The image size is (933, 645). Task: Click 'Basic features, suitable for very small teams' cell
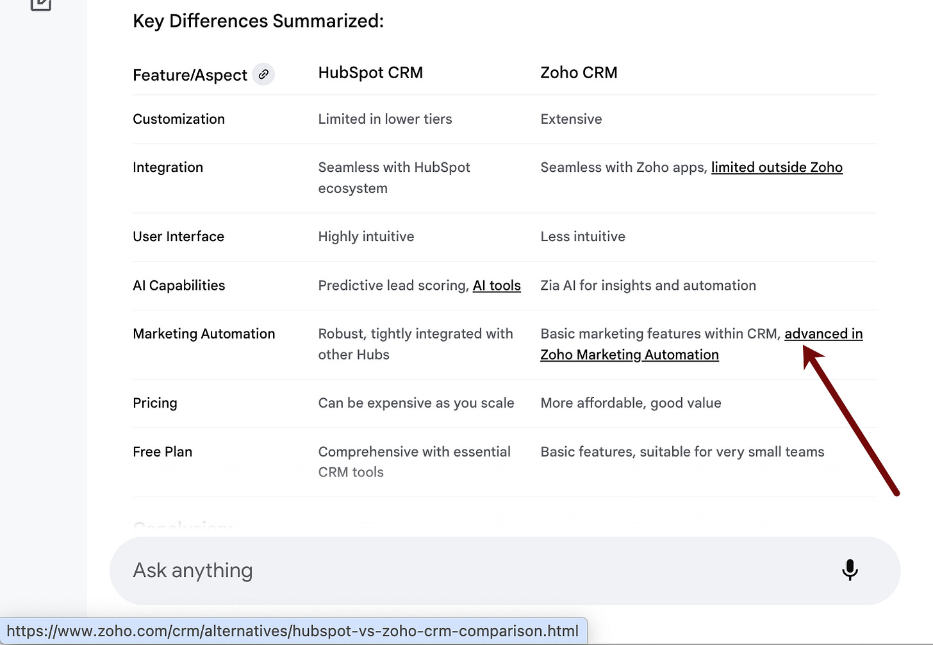click(x=682, y=452)
